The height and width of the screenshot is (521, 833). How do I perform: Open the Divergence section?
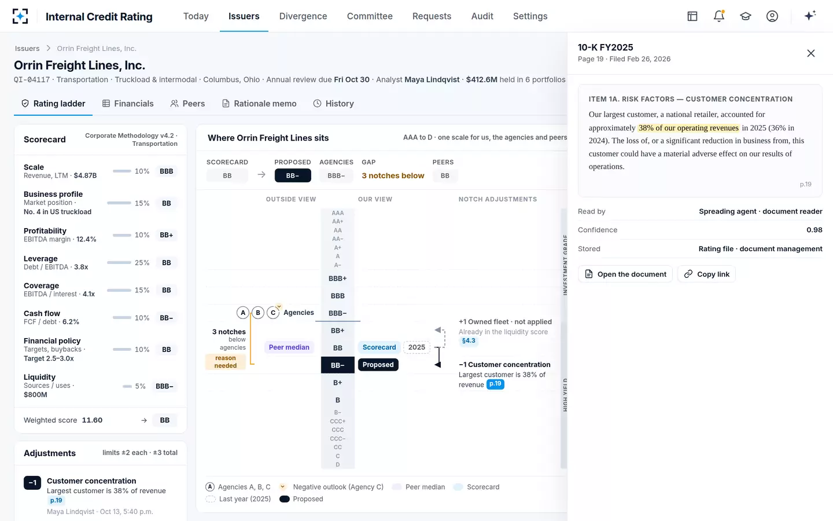[303, 16]
